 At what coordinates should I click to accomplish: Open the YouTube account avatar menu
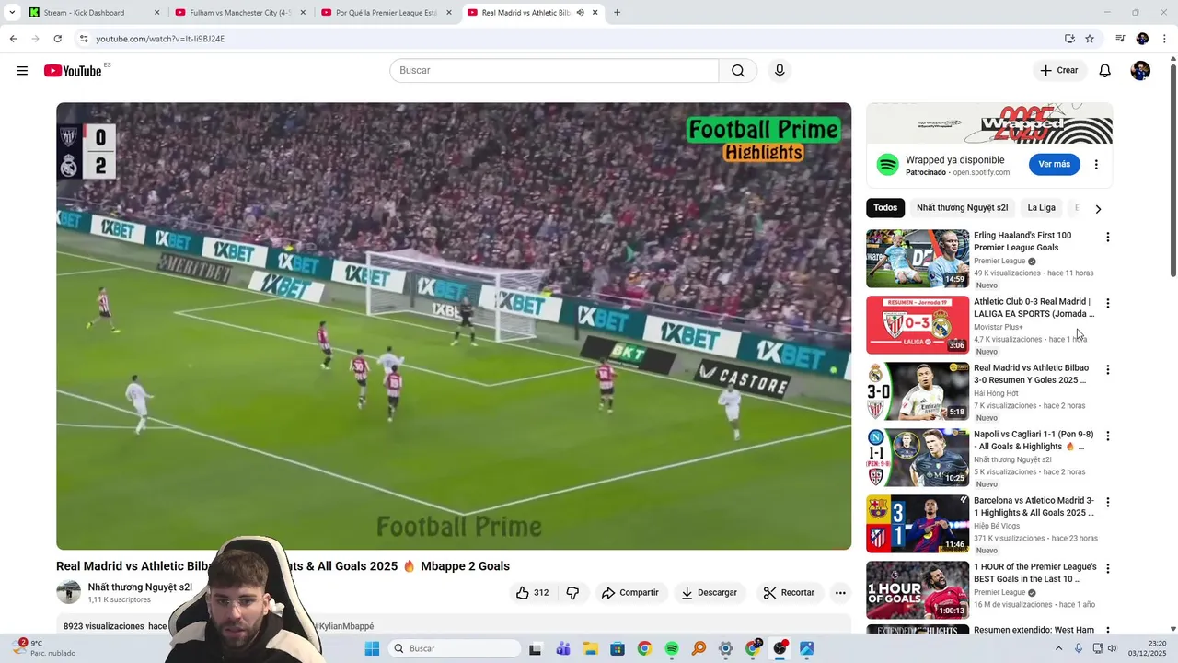[x=1140, y=71]
